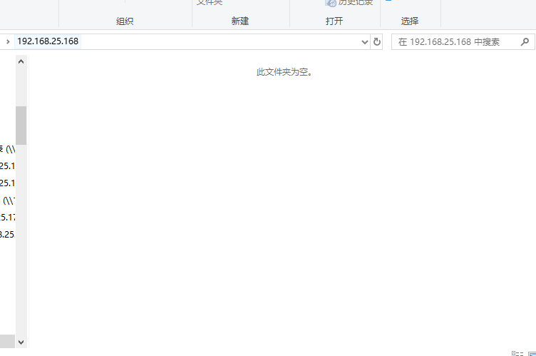Image resolution: width=536 pixels, height=356 pixels.
Task: Select the tree item ending with '.25' at the bottom
Action: [7, 235]
